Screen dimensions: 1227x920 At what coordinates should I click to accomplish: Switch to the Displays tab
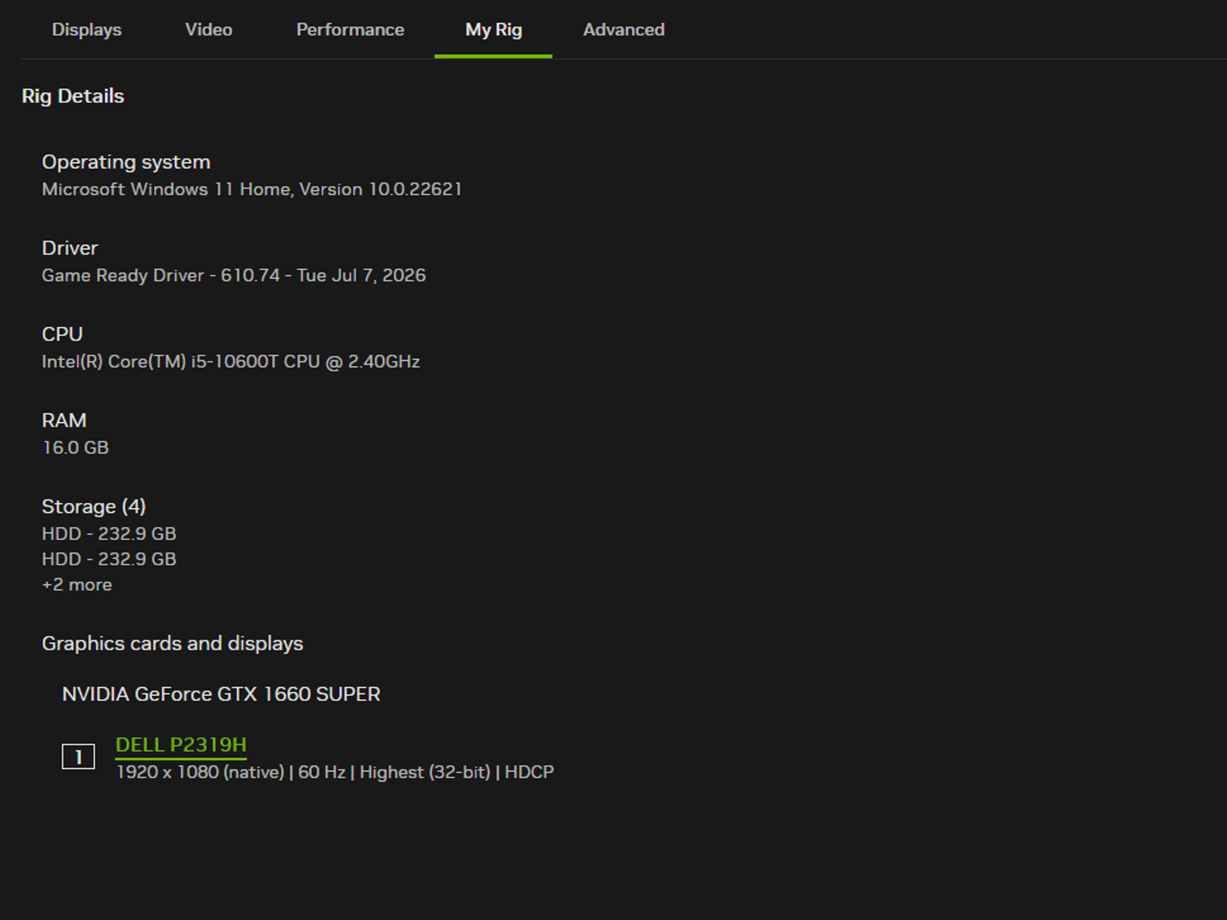[86, 29]
